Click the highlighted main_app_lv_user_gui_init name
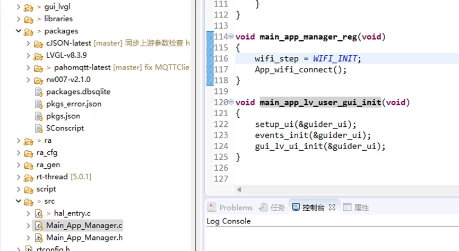 [x=321, y=102]
